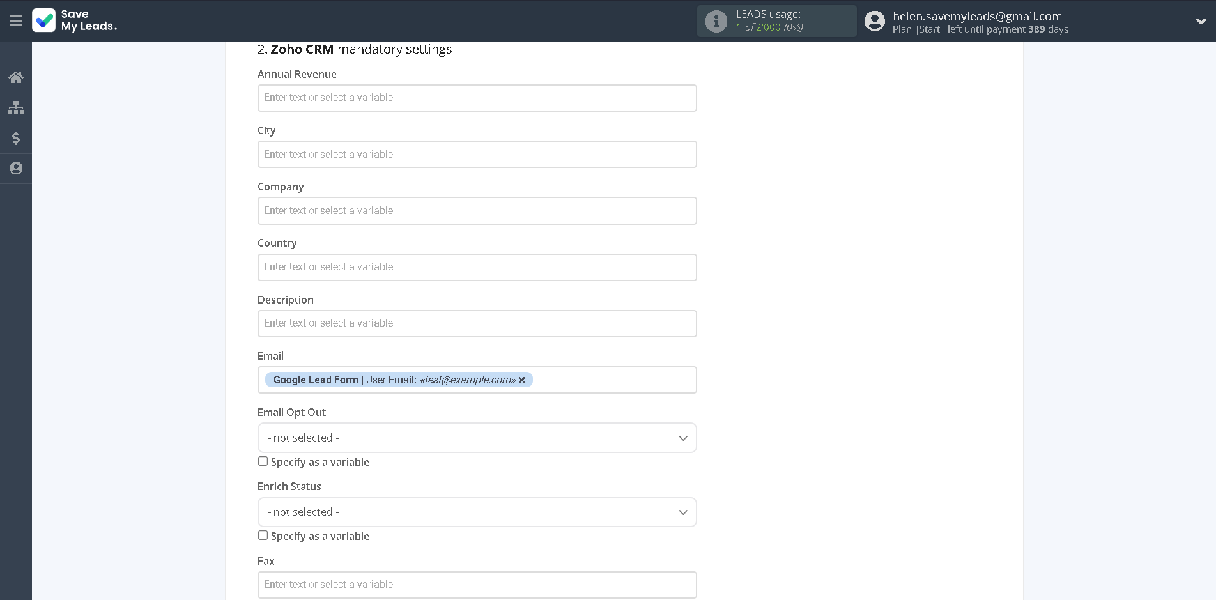Screen dimensions: 1216x600
Task: Click the user avatar icon
Action: 875,21
